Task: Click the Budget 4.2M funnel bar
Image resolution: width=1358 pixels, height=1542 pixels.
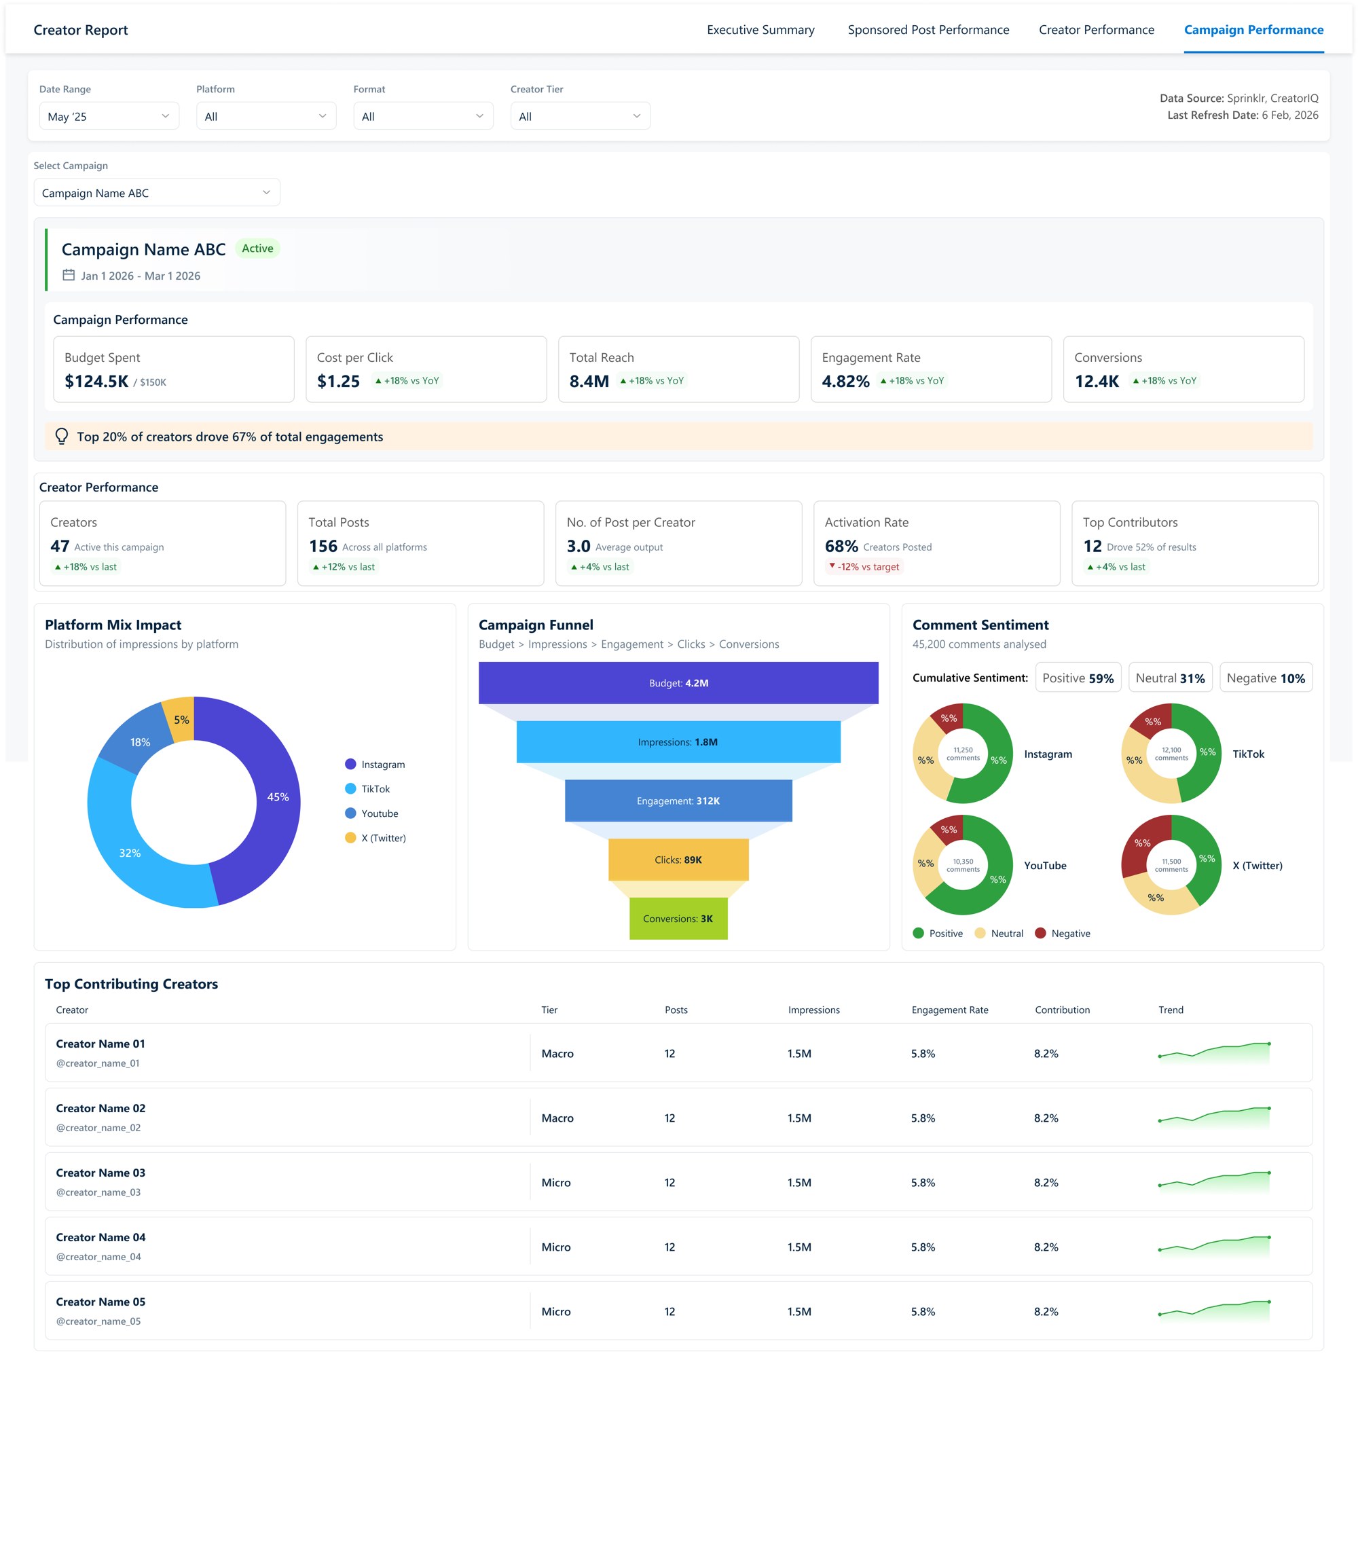Action: [x=678, y=683]
